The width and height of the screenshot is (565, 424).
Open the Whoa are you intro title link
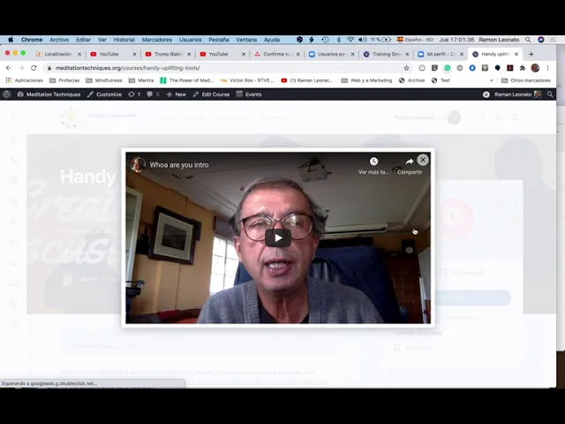pyautogui.click(x=179, y=165)
